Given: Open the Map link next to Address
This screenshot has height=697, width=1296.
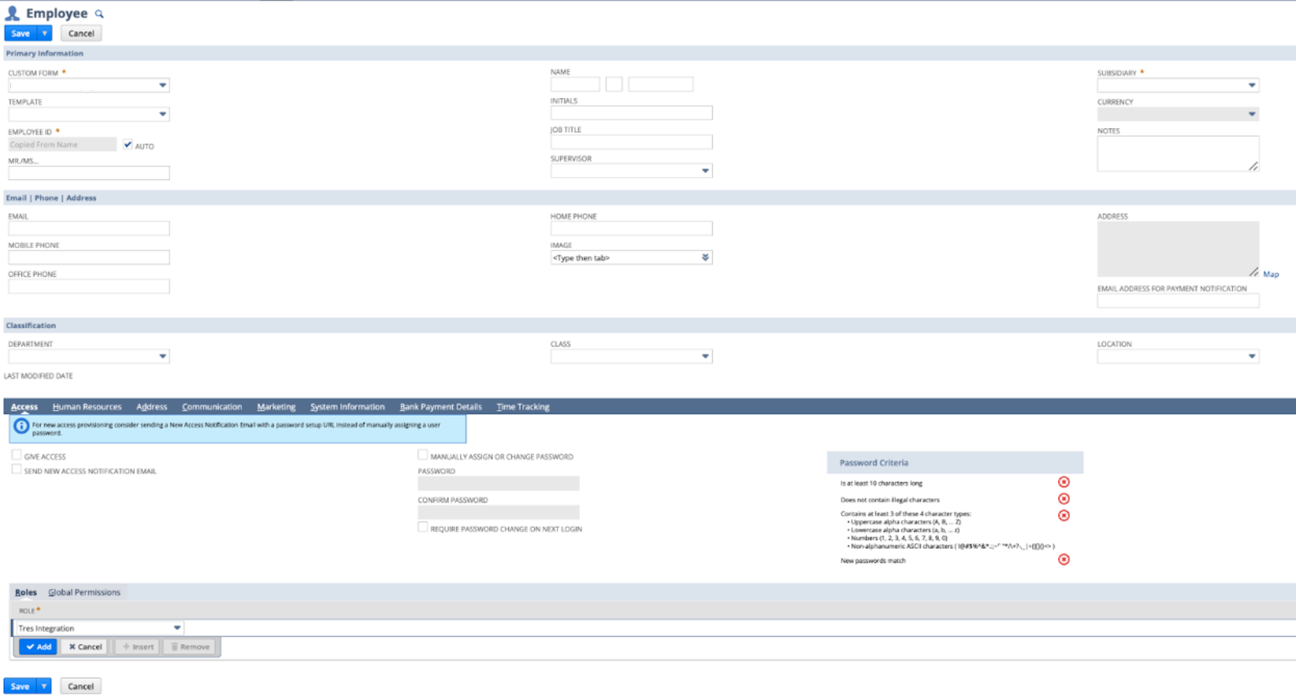Looking at the screenshot, I should (x=1270, y=274).
